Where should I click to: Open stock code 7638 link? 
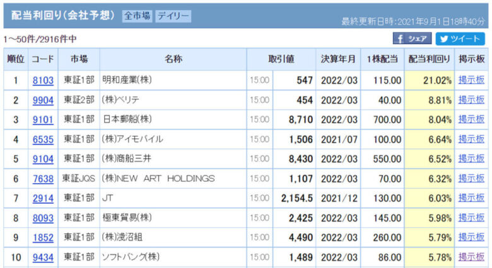point(43,179)
